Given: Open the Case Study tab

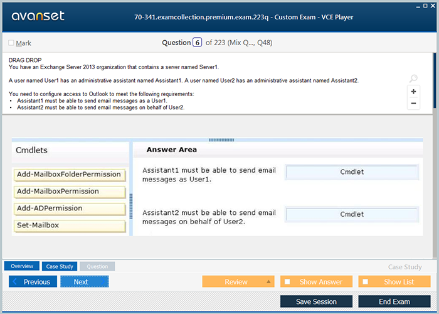Looking at the screenshot, I should coord(60,266).
